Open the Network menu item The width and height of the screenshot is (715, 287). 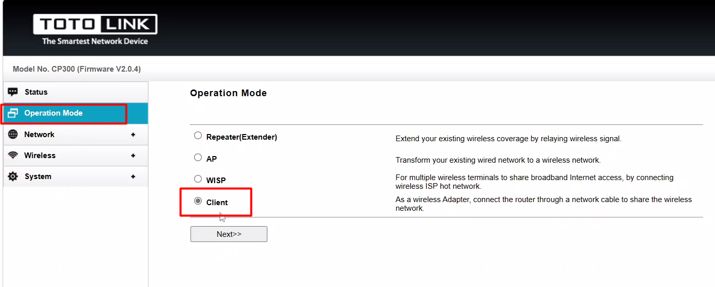[75, 135]
